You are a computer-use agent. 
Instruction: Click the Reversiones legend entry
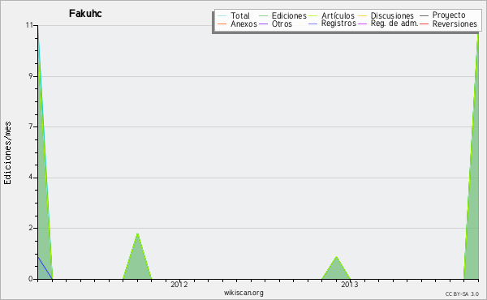(x=449, y=24)
